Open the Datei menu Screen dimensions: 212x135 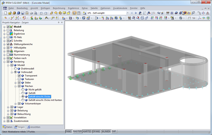(x=11, y=8)
